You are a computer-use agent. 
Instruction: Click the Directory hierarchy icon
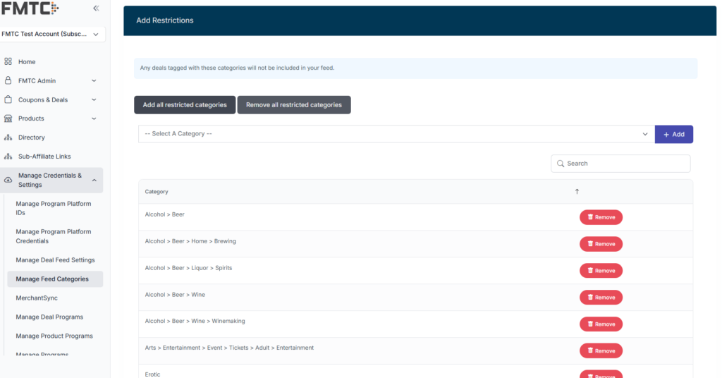click(x=8, y=138)
